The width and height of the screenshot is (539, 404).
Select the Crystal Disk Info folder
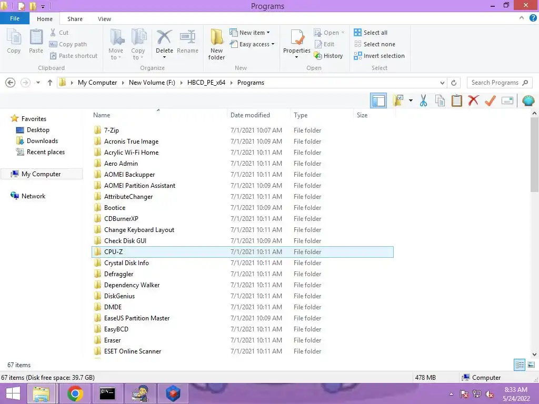[243, 263]
